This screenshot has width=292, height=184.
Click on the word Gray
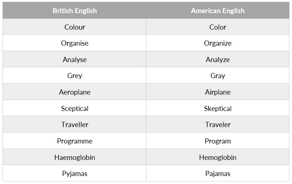pos(218,76)
